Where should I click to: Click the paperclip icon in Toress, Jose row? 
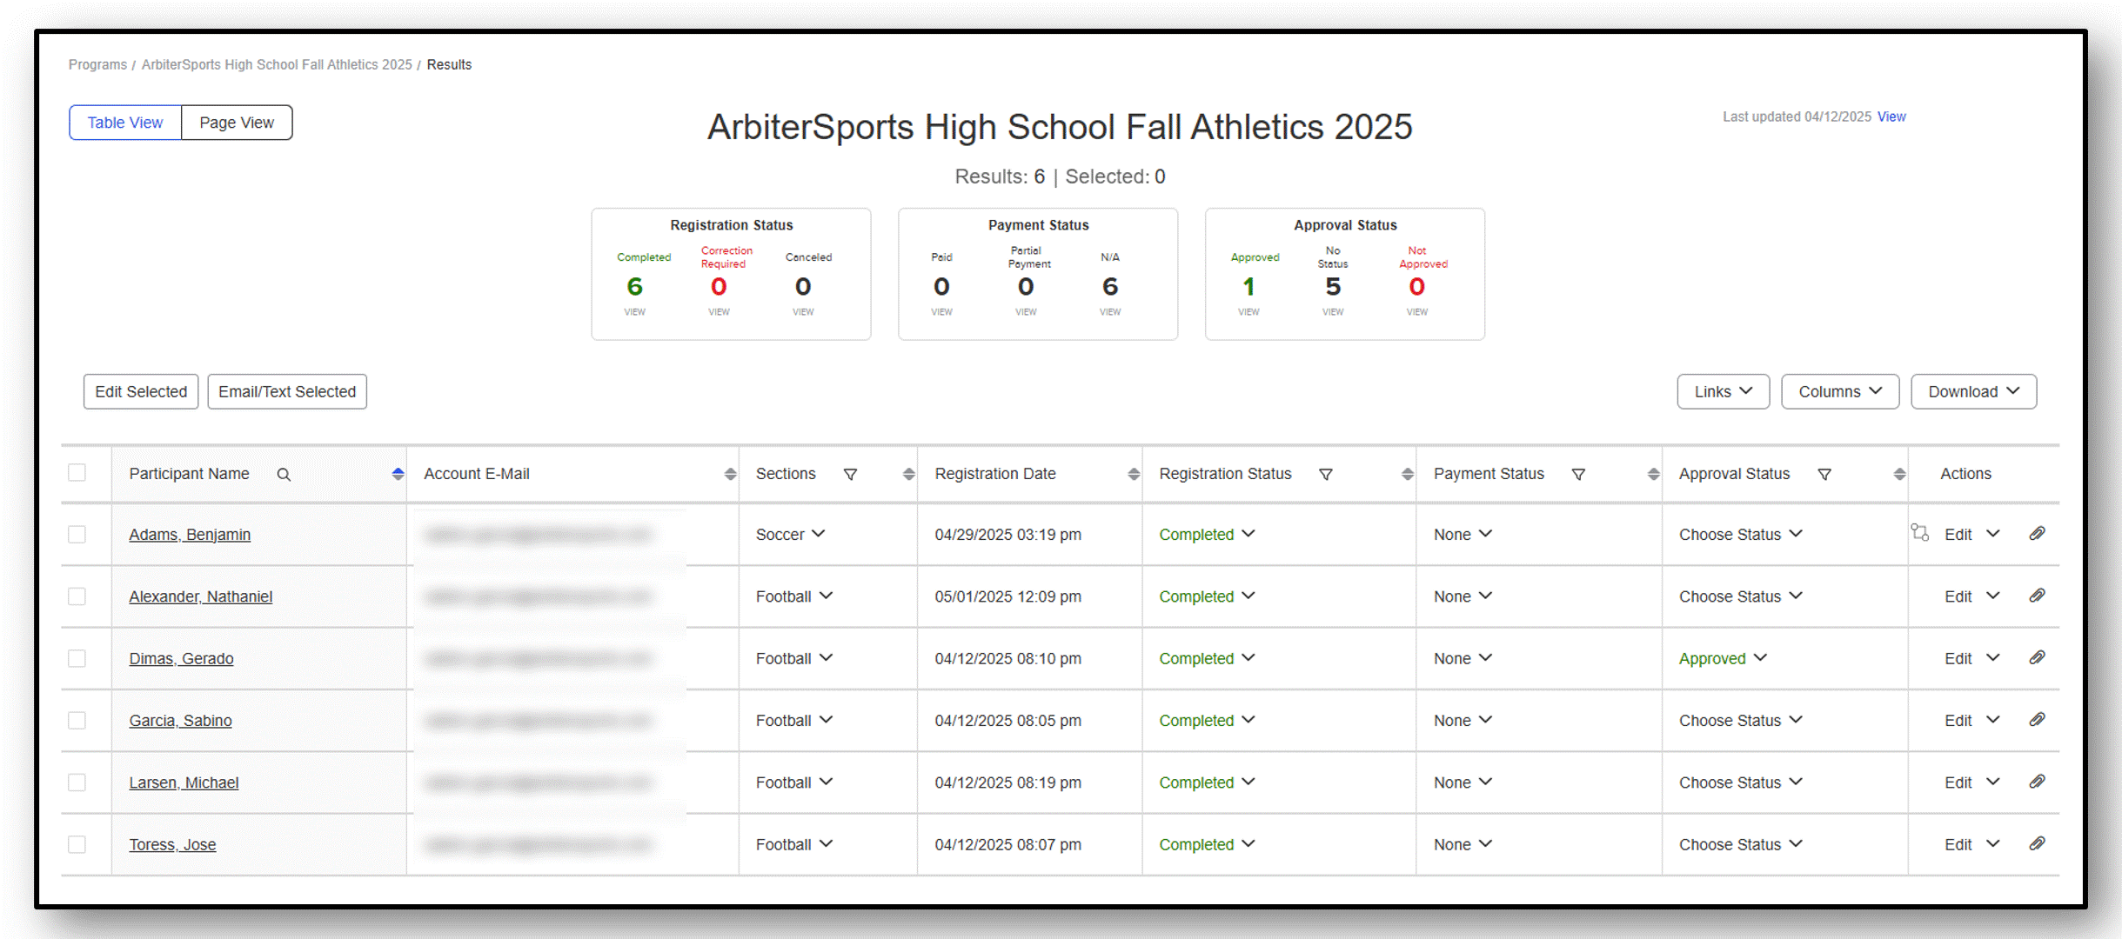[x=2037, y=844]
